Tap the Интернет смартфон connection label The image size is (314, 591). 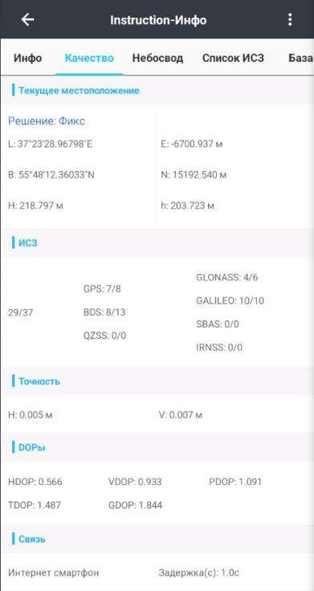point(54,573)
